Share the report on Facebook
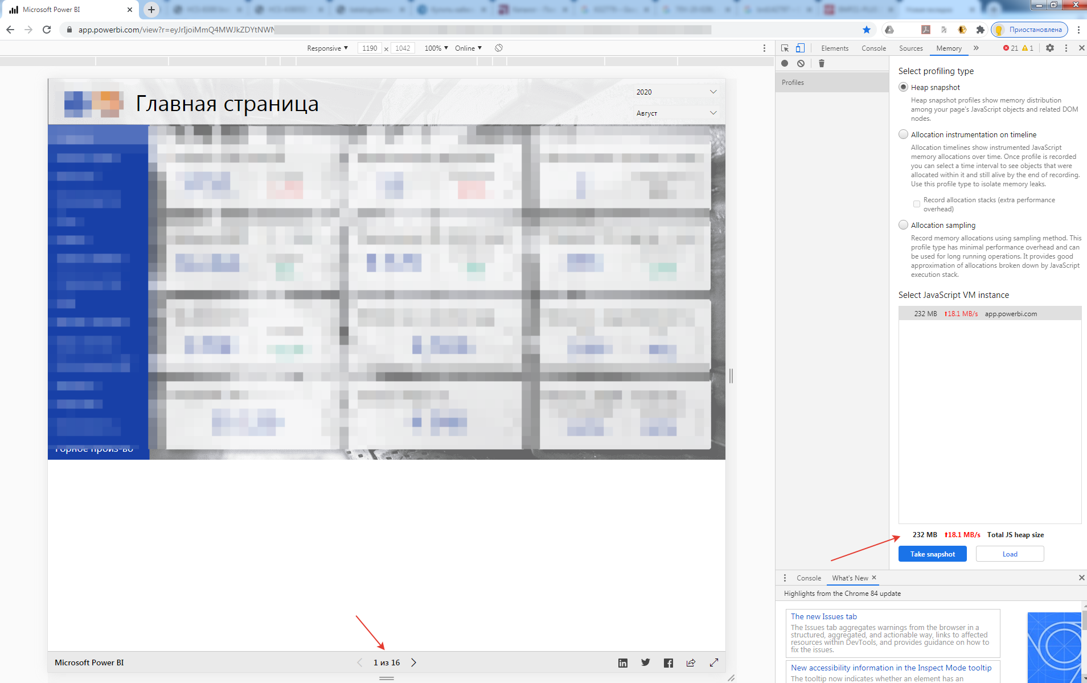Screen dimensions: 1087x683 pyautogui.click(x=668, y=662)
